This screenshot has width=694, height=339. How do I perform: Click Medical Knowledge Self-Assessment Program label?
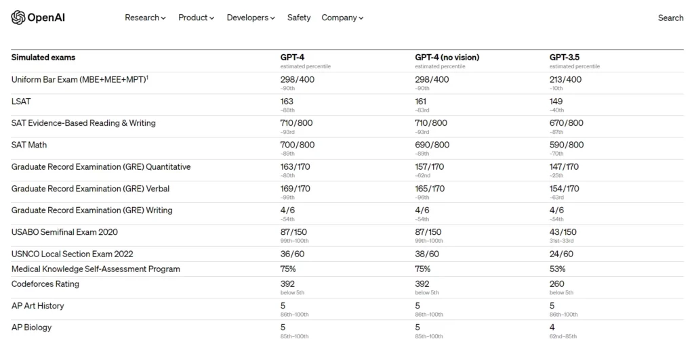[x=96, y=269]
